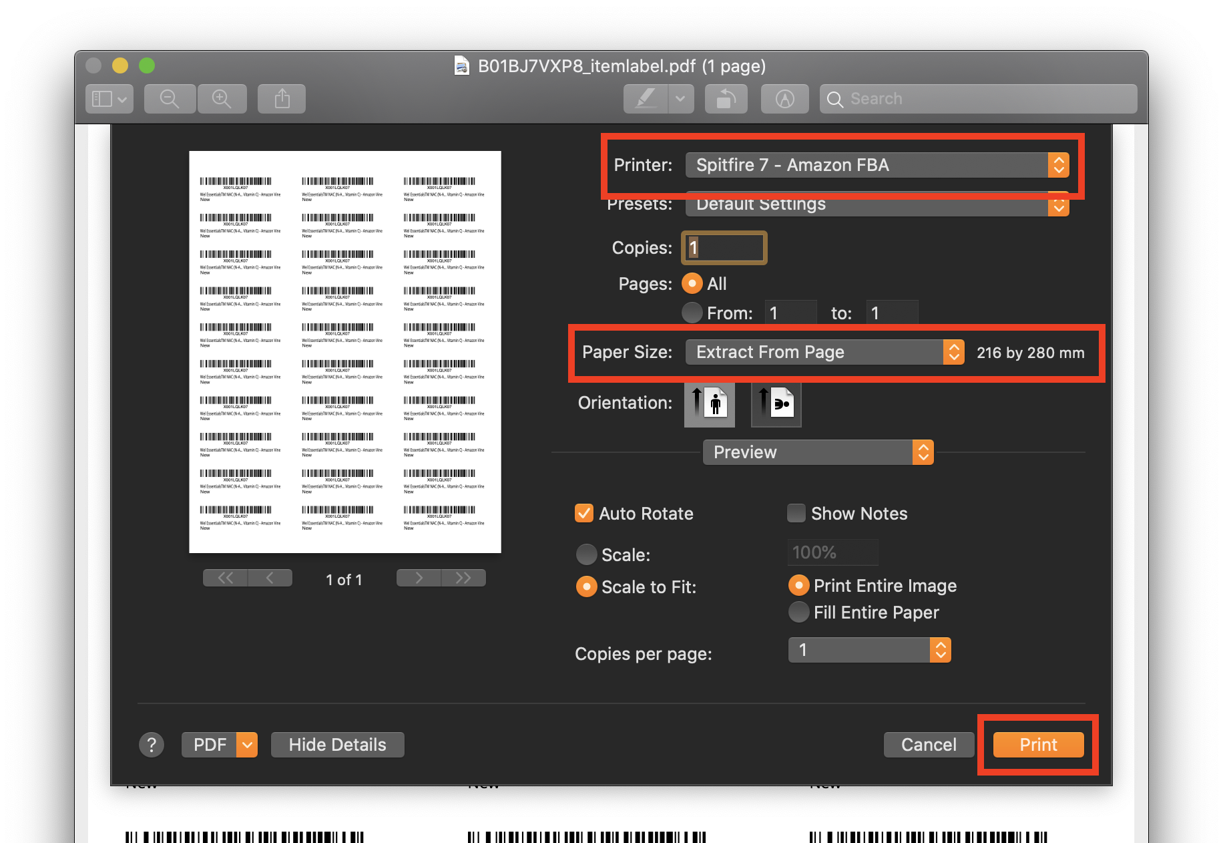
Task: Choose portrait orientation icon
Action: pyautogui.click(x=710, y=404)
